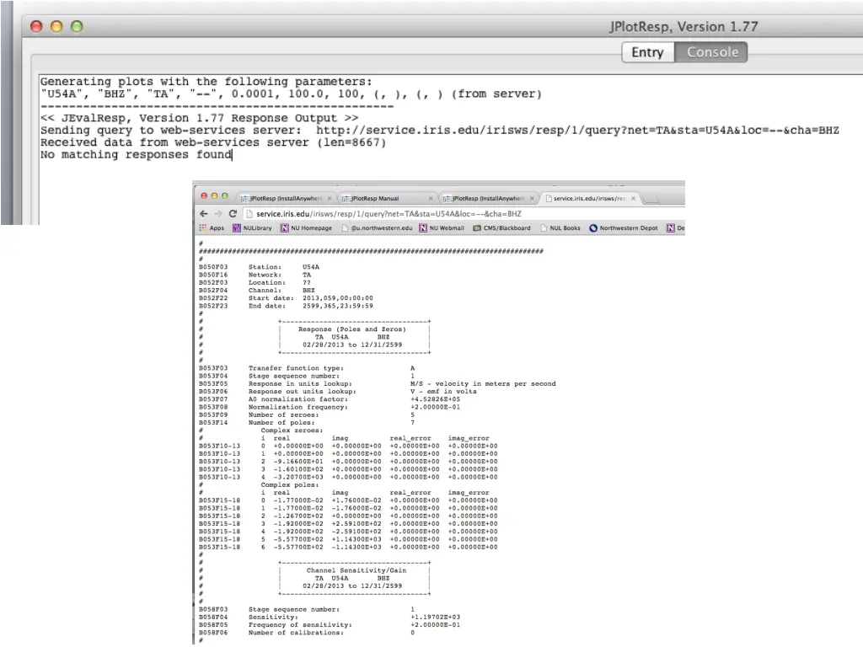Image resolution: width=863 pixels, height=647 pixels.
Task: Close the service.iris.edu browser tab
Action: coord(633,199)
